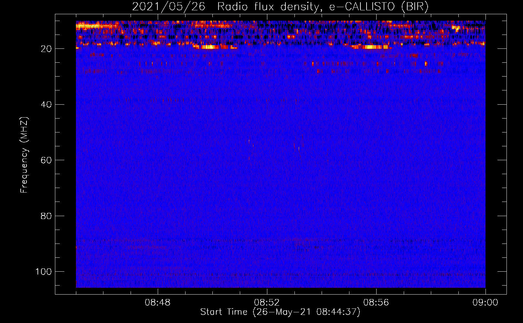This screenshot has height=323, width=523.
Task: Click the 80 MHz frequency tick label
Action: (46, 216)
